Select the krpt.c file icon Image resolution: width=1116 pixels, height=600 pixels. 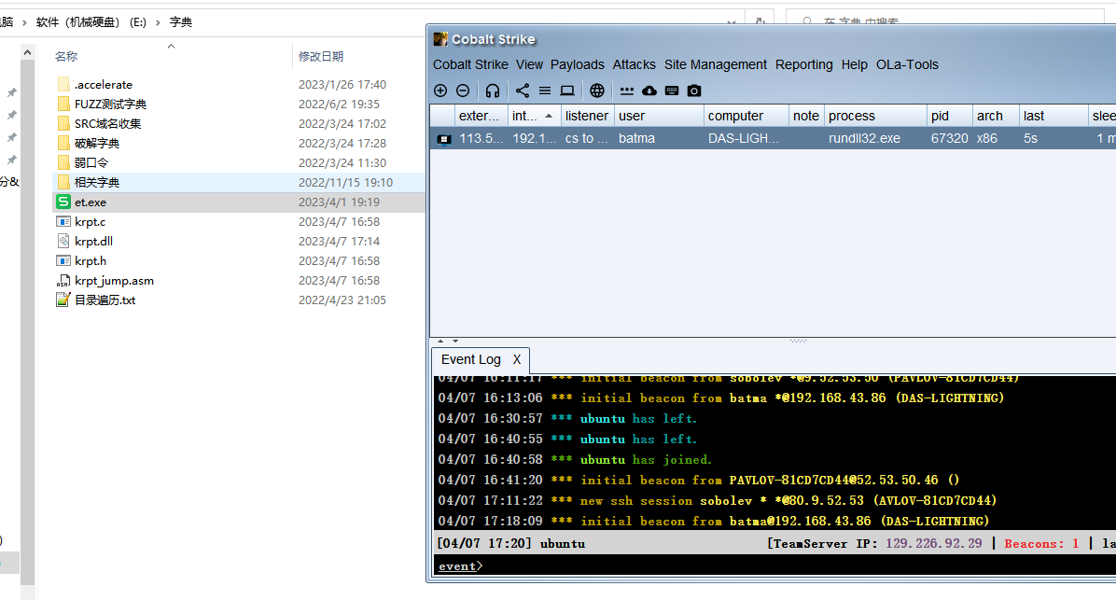tap(63, 221)
